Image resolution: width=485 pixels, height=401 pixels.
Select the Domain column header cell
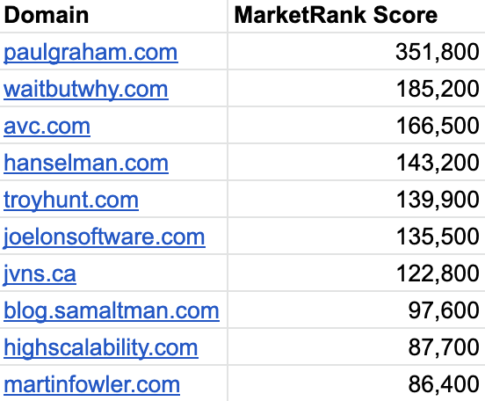pyautogui.click(x=113, y=16)
